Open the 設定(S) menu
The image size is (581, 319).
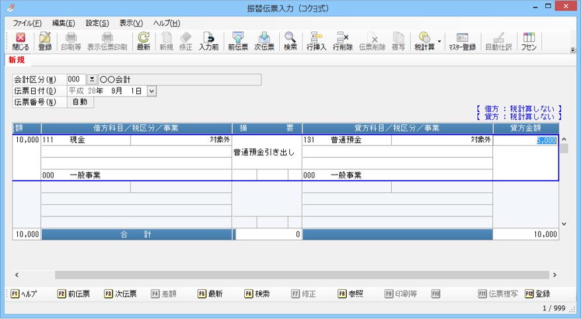[97, 23]
